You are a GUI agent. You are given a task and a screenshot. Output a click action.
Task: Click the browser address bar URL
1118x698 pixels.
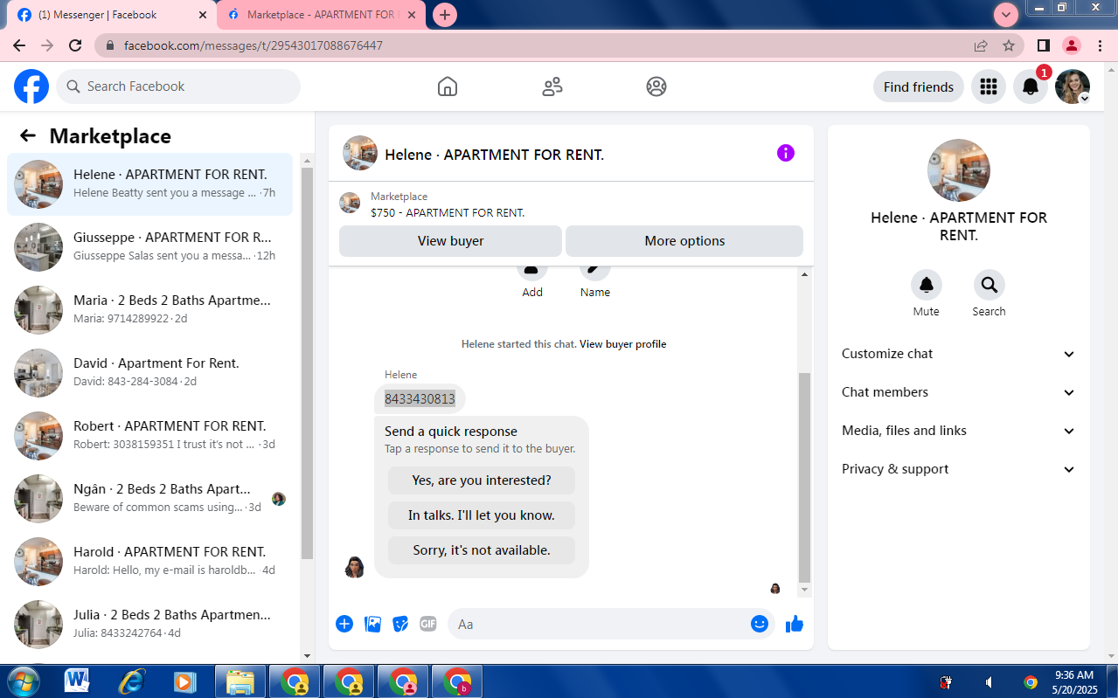[253, 45]
